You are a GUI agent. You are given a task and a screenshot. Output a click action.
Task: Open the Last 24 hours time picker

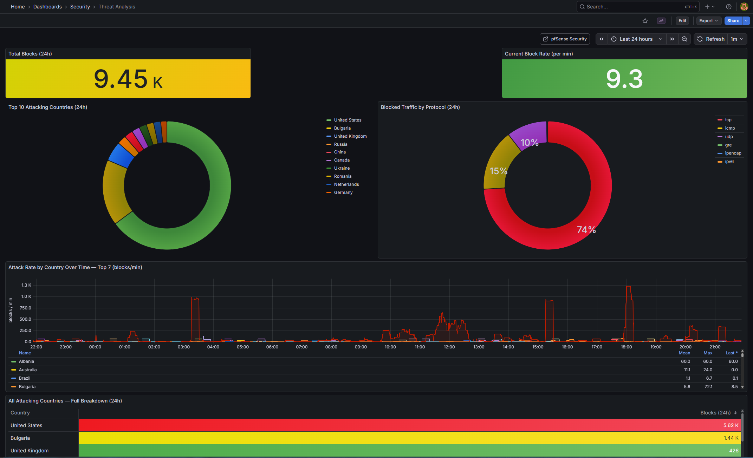(636, 39)
